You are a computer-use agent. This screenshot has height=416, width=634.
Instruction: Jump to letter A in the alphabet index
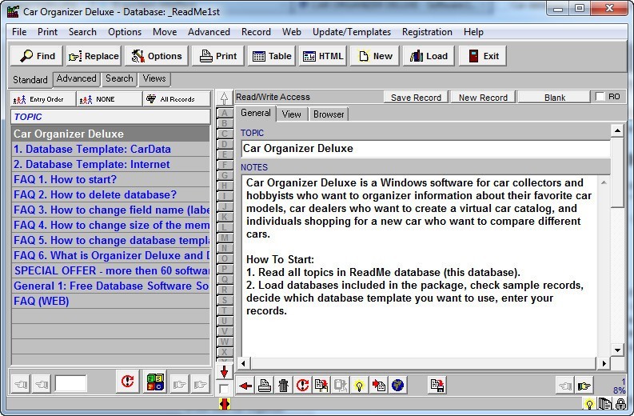click(225, 114)
